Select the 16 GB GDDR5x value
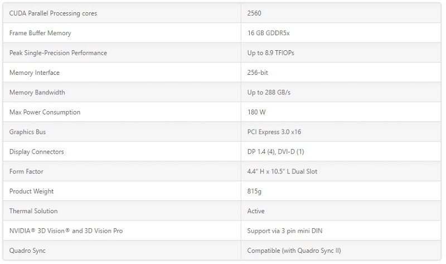 click(269, 33)
